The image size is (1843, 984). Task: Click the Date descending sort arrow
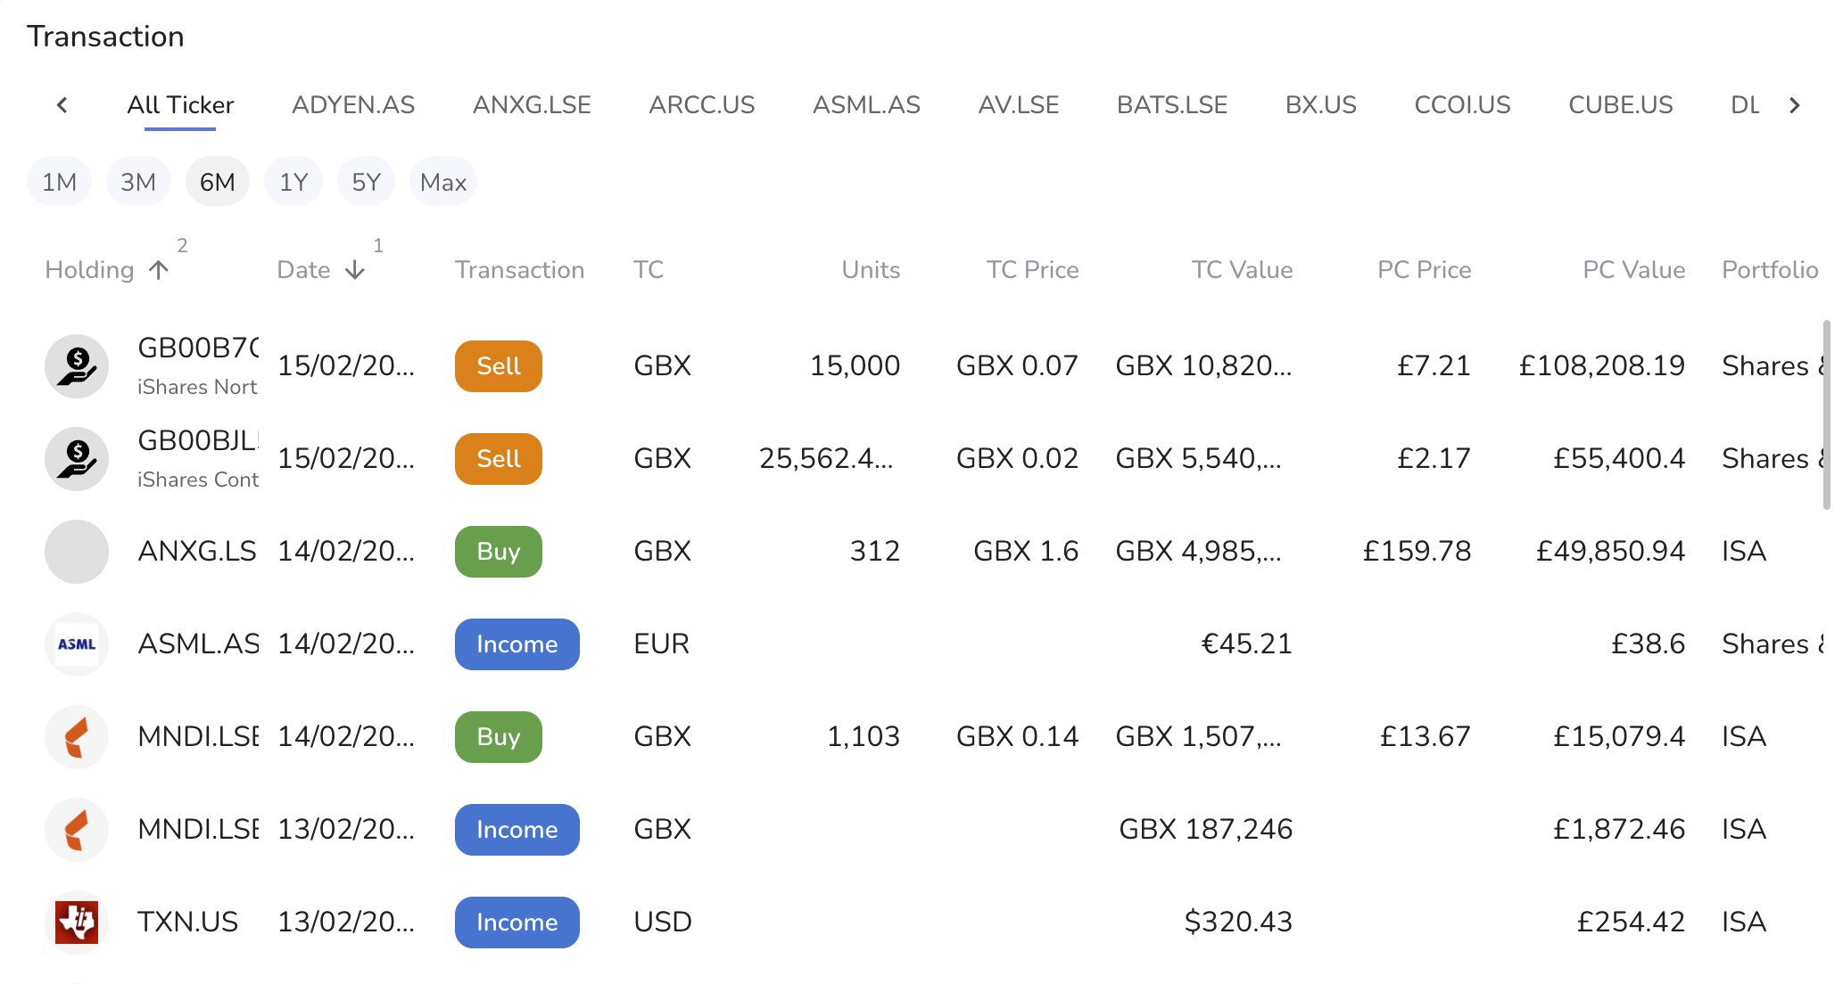[x=355, y=270]
